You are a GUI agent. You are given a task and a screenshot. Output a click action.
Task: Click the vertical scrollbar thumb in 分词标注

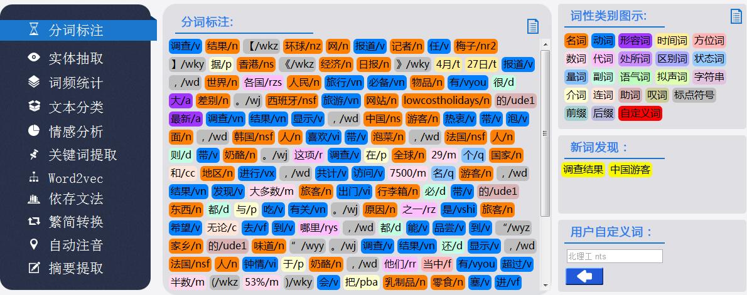click(x=545, y=133)
